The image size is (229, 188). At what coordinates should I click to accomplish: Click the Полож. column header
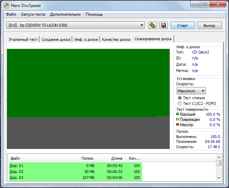(x=87, y=158)
